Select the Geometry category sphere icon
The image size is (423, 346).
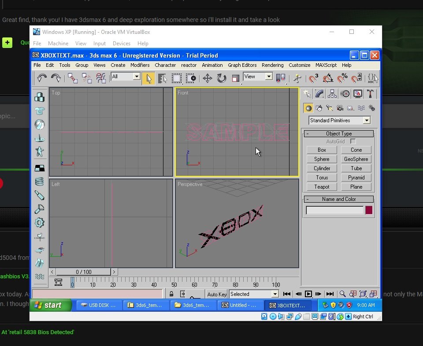308,108
